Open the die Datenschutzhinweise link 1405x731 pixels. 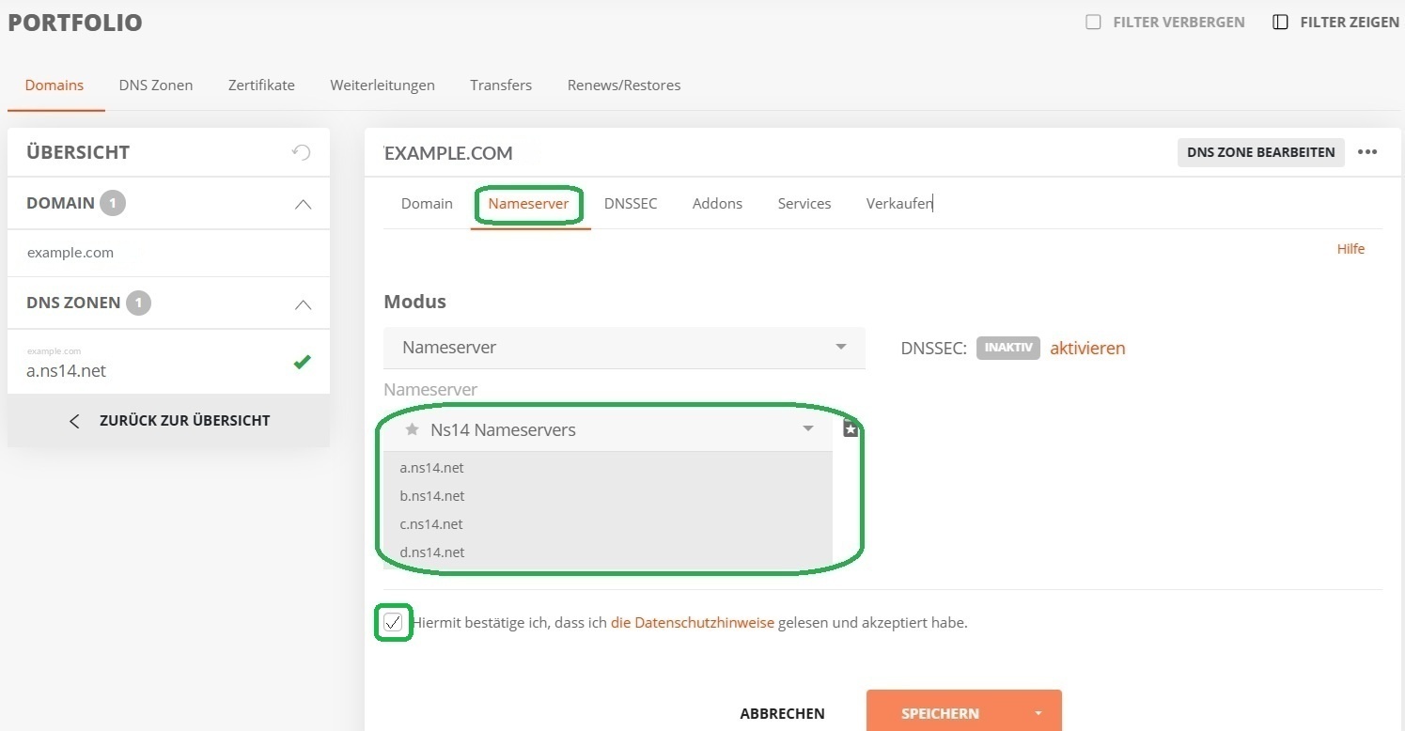pyautogui.click(x=693, y=622)
